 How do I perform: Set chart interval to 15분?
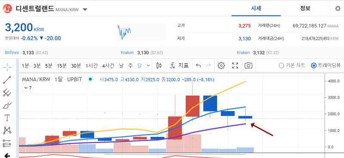[61, 66]
